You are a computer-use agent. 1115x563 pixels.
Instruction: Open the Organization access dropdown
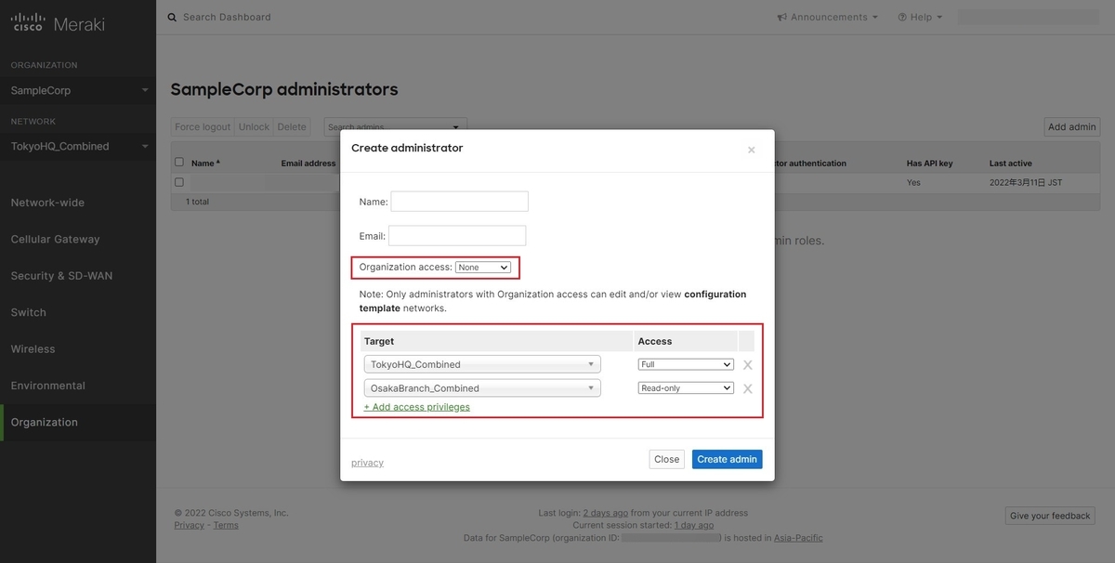point(483,268)
